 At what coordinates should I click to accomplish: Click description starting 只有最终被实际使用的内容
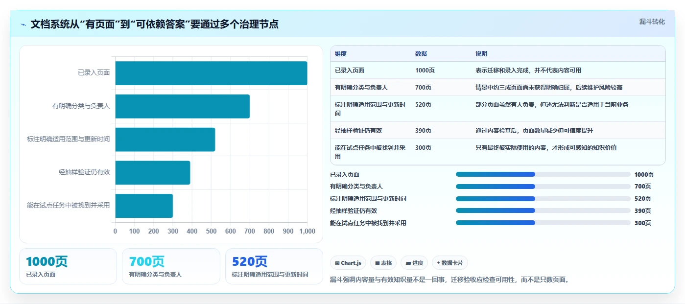pos(546,148)
